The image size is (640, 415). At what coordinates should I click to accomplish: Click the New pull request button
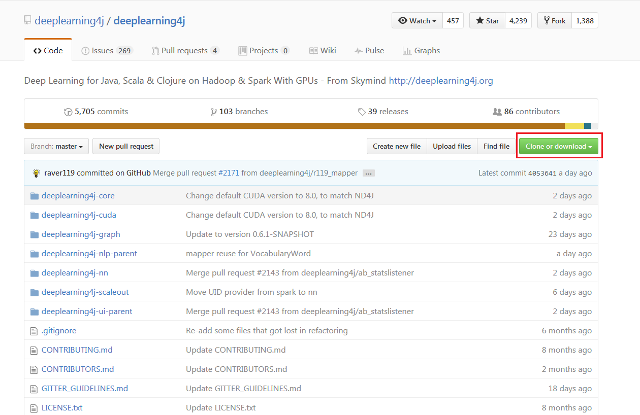pyautogui.click(x=125, y=146)
